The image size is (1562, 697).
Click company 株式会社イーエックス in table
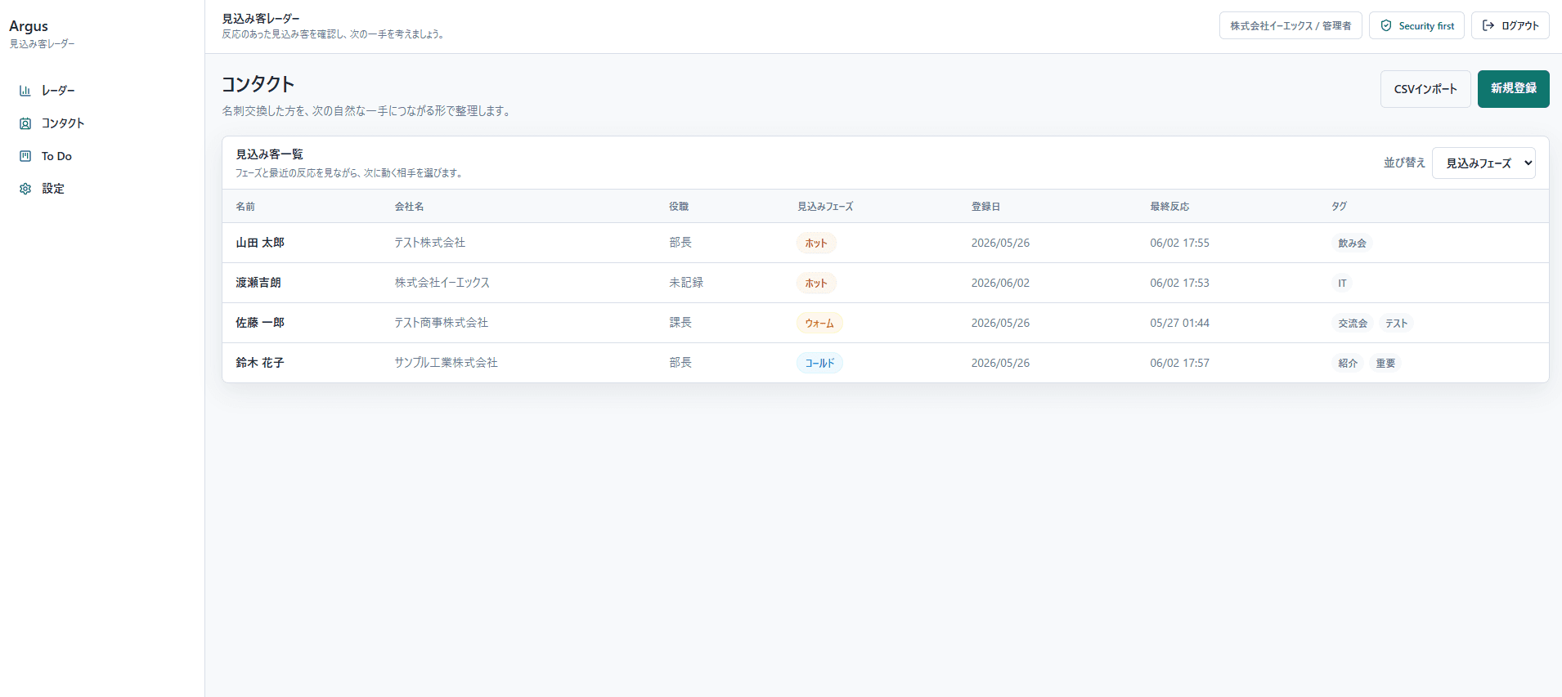[x=442, y=283]
